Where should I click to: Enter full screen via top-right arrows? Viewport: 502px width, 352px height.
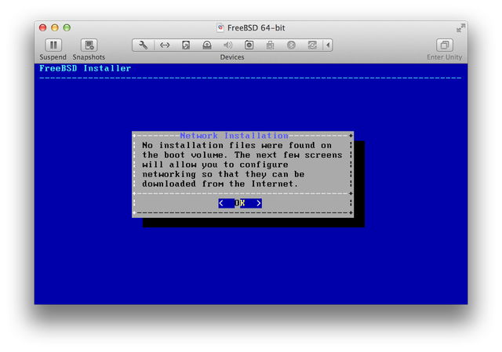pos(460,28)
